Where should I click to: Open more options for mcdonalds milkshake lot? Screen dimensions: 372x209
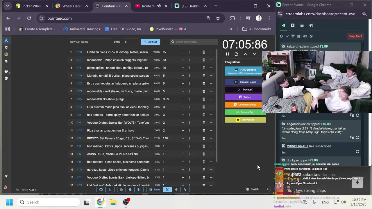211,91
